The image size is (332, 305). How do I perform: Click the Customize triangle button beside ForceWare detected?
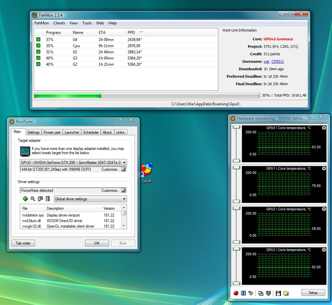(x=124, y=190)
